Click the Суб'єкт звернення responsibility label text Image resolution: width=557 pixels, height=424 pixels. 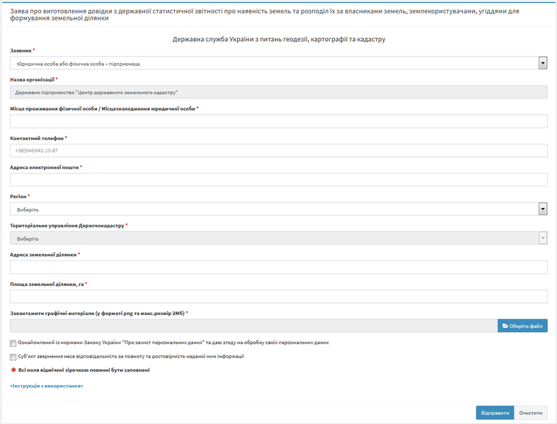coord(131,357)
